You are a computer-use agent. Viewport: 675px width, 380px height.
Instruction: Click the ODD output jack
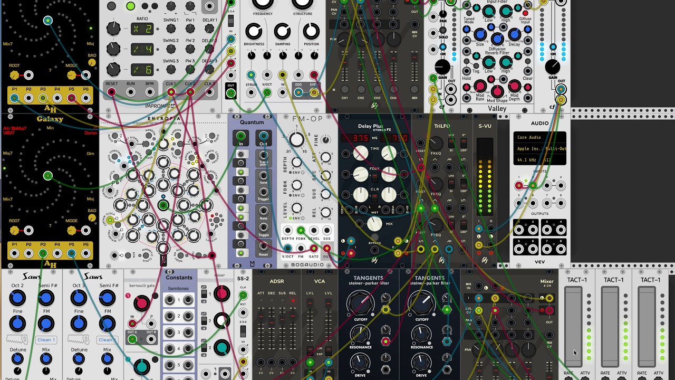[298, 93]
